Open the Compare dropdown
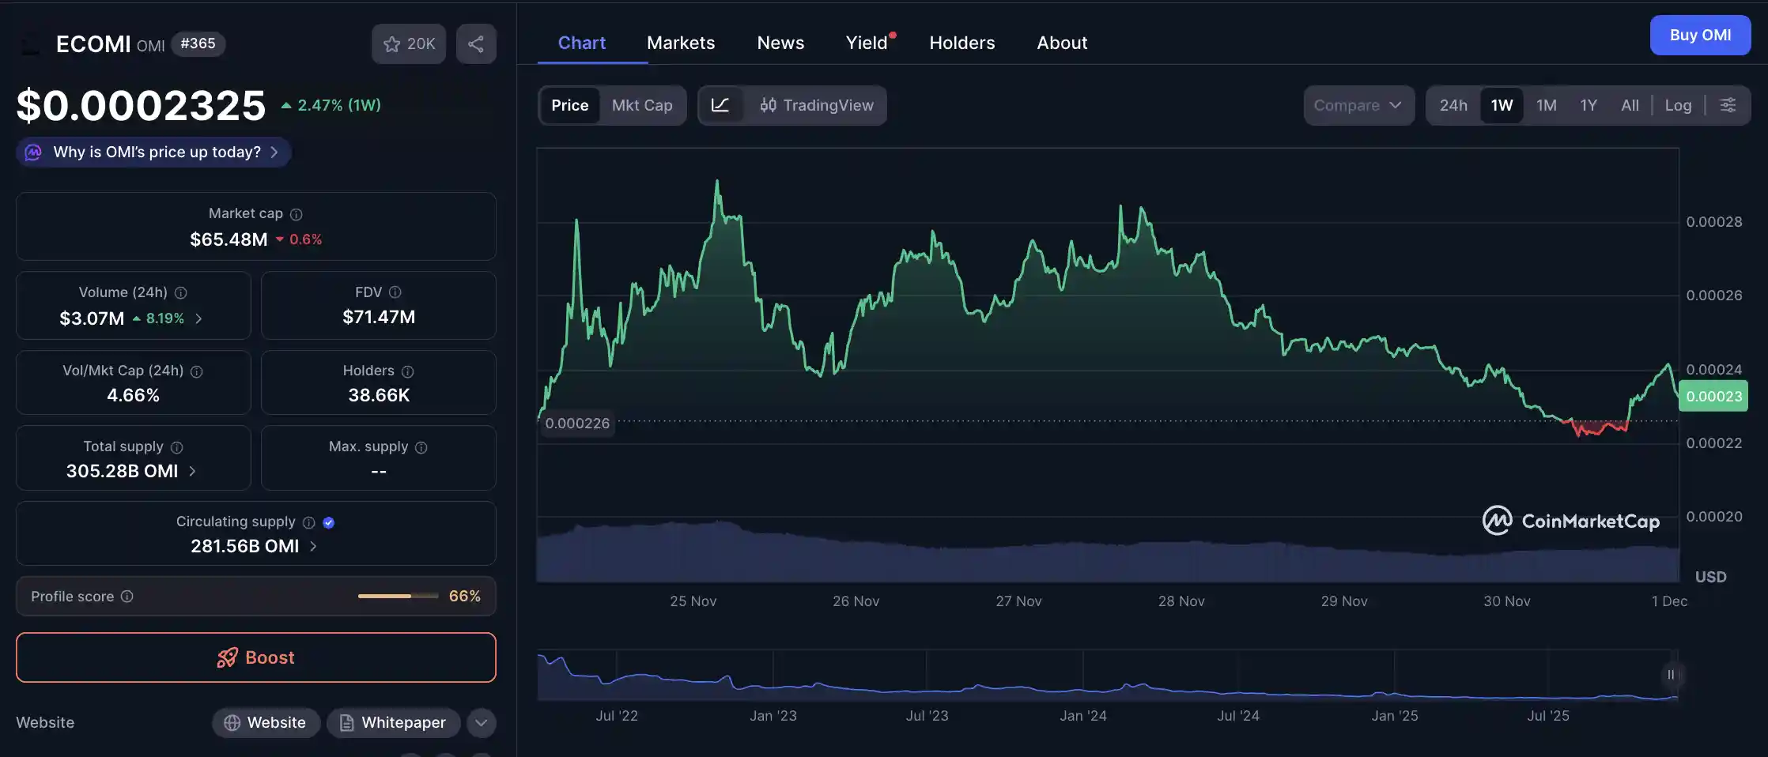Screen dimensions: 1768x757 coord(1358,104)
